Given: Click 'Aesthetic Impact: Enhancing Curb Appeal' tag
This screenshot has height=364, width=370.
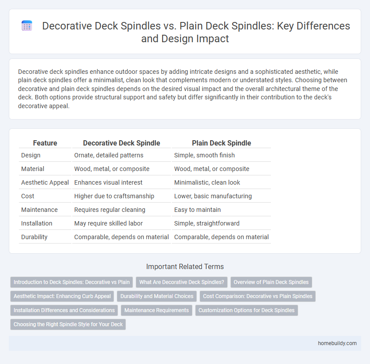Looking at the screenshot, I should tap(62, 296).
